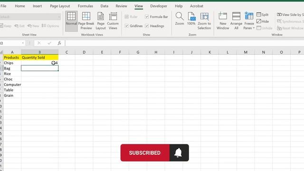Click New sheet view button
Screen dimensions: 304x171
tap(33, 26)
